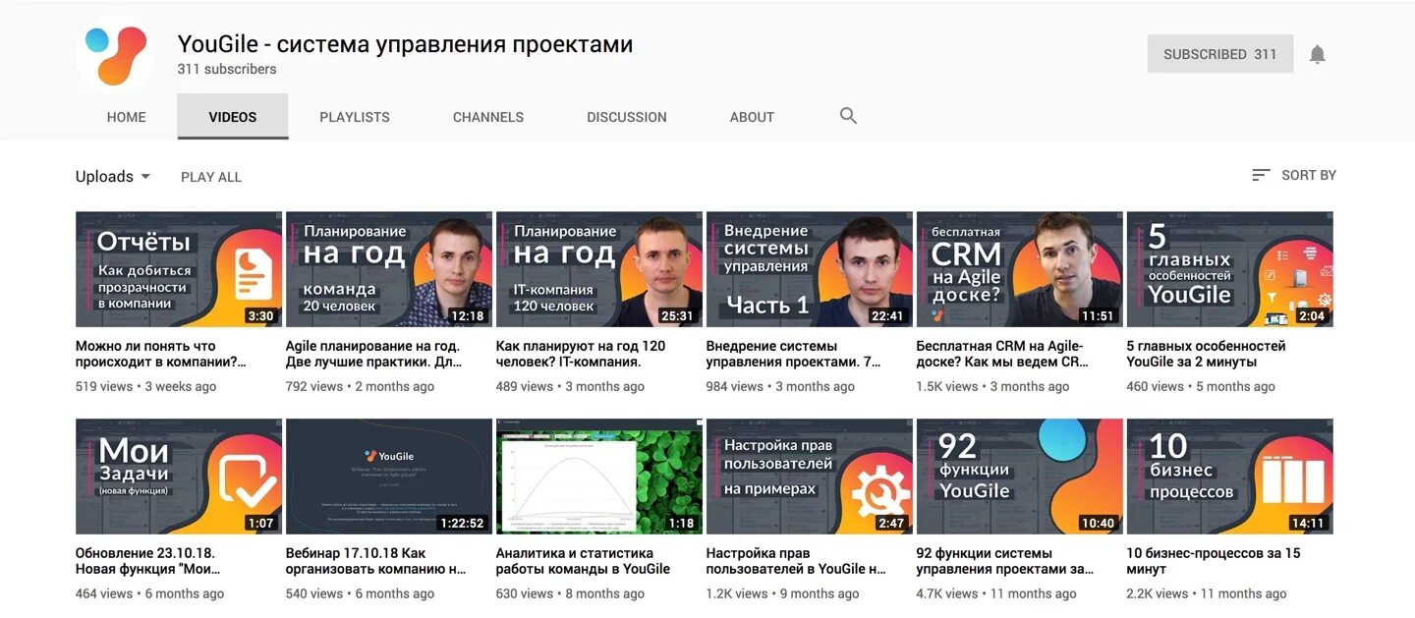
Task: Open the channel search magnifier icon
Action: click(x=848, y=116)
